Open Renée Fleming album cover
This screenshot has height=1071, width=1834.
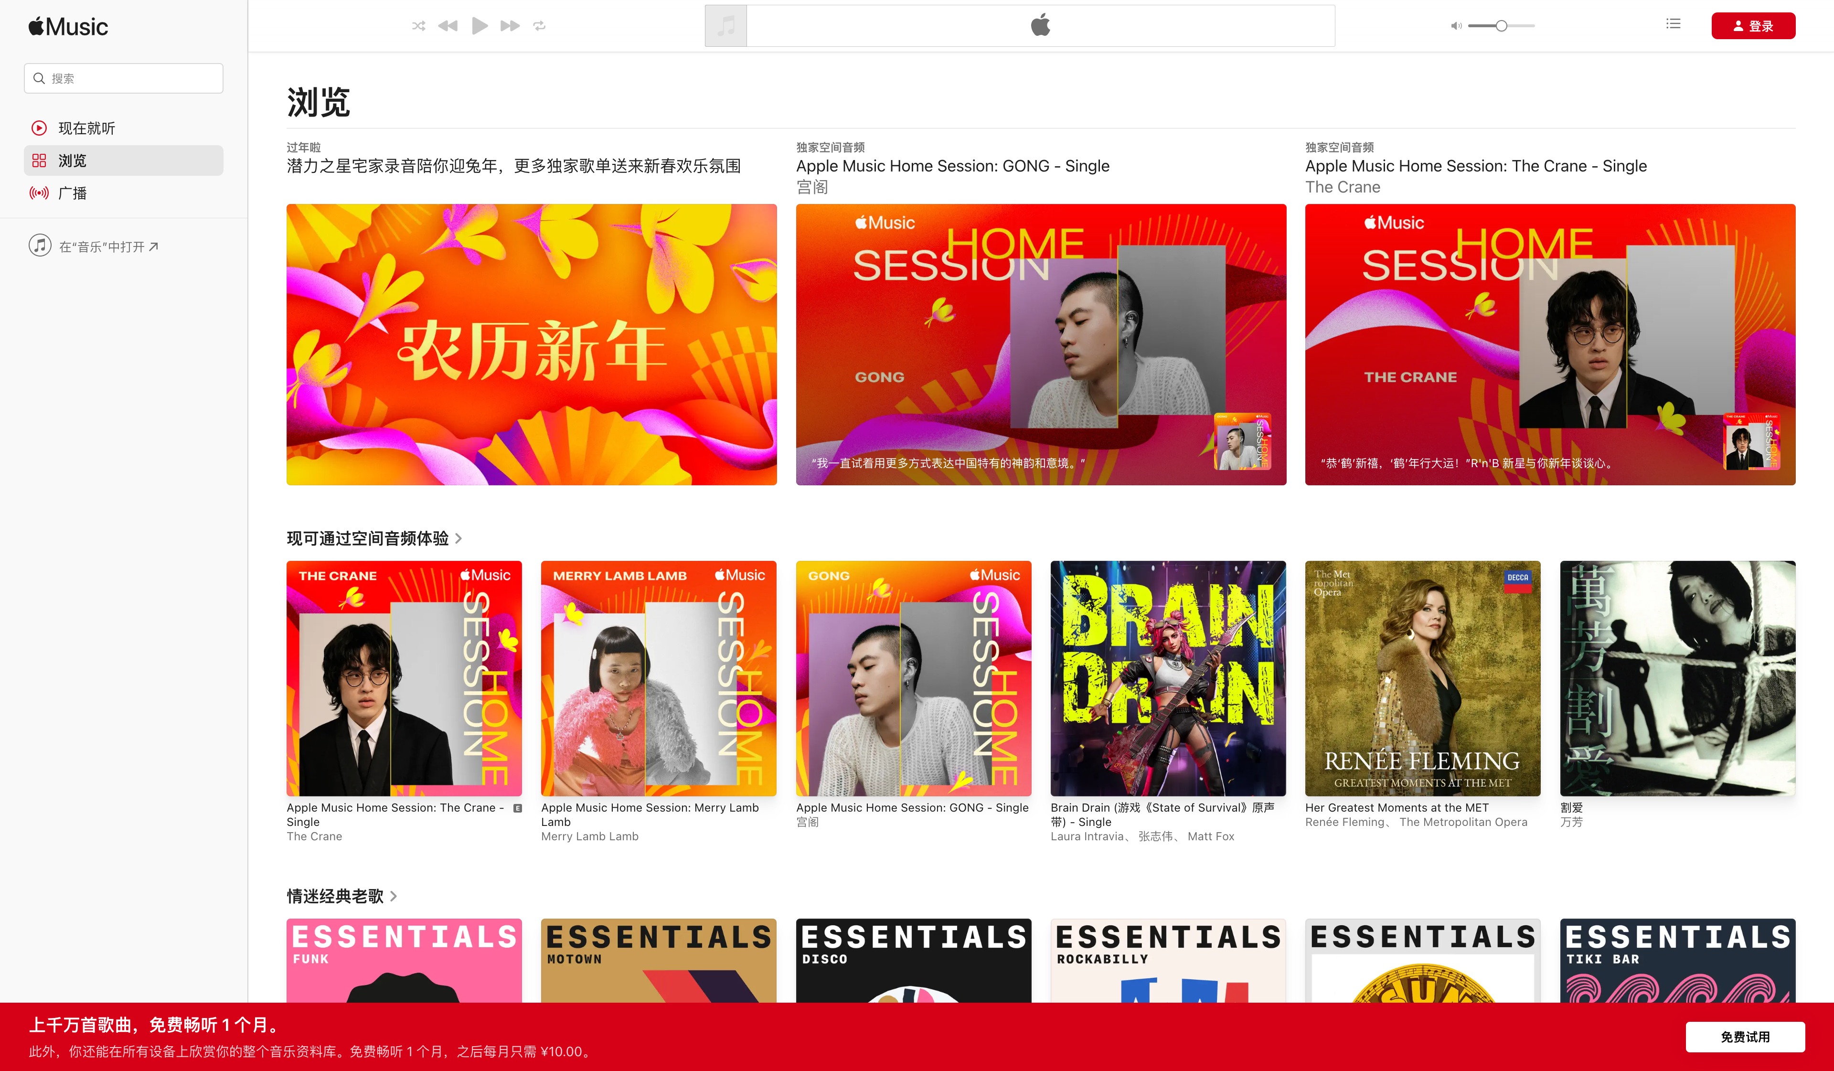(x=1423, y=678)
